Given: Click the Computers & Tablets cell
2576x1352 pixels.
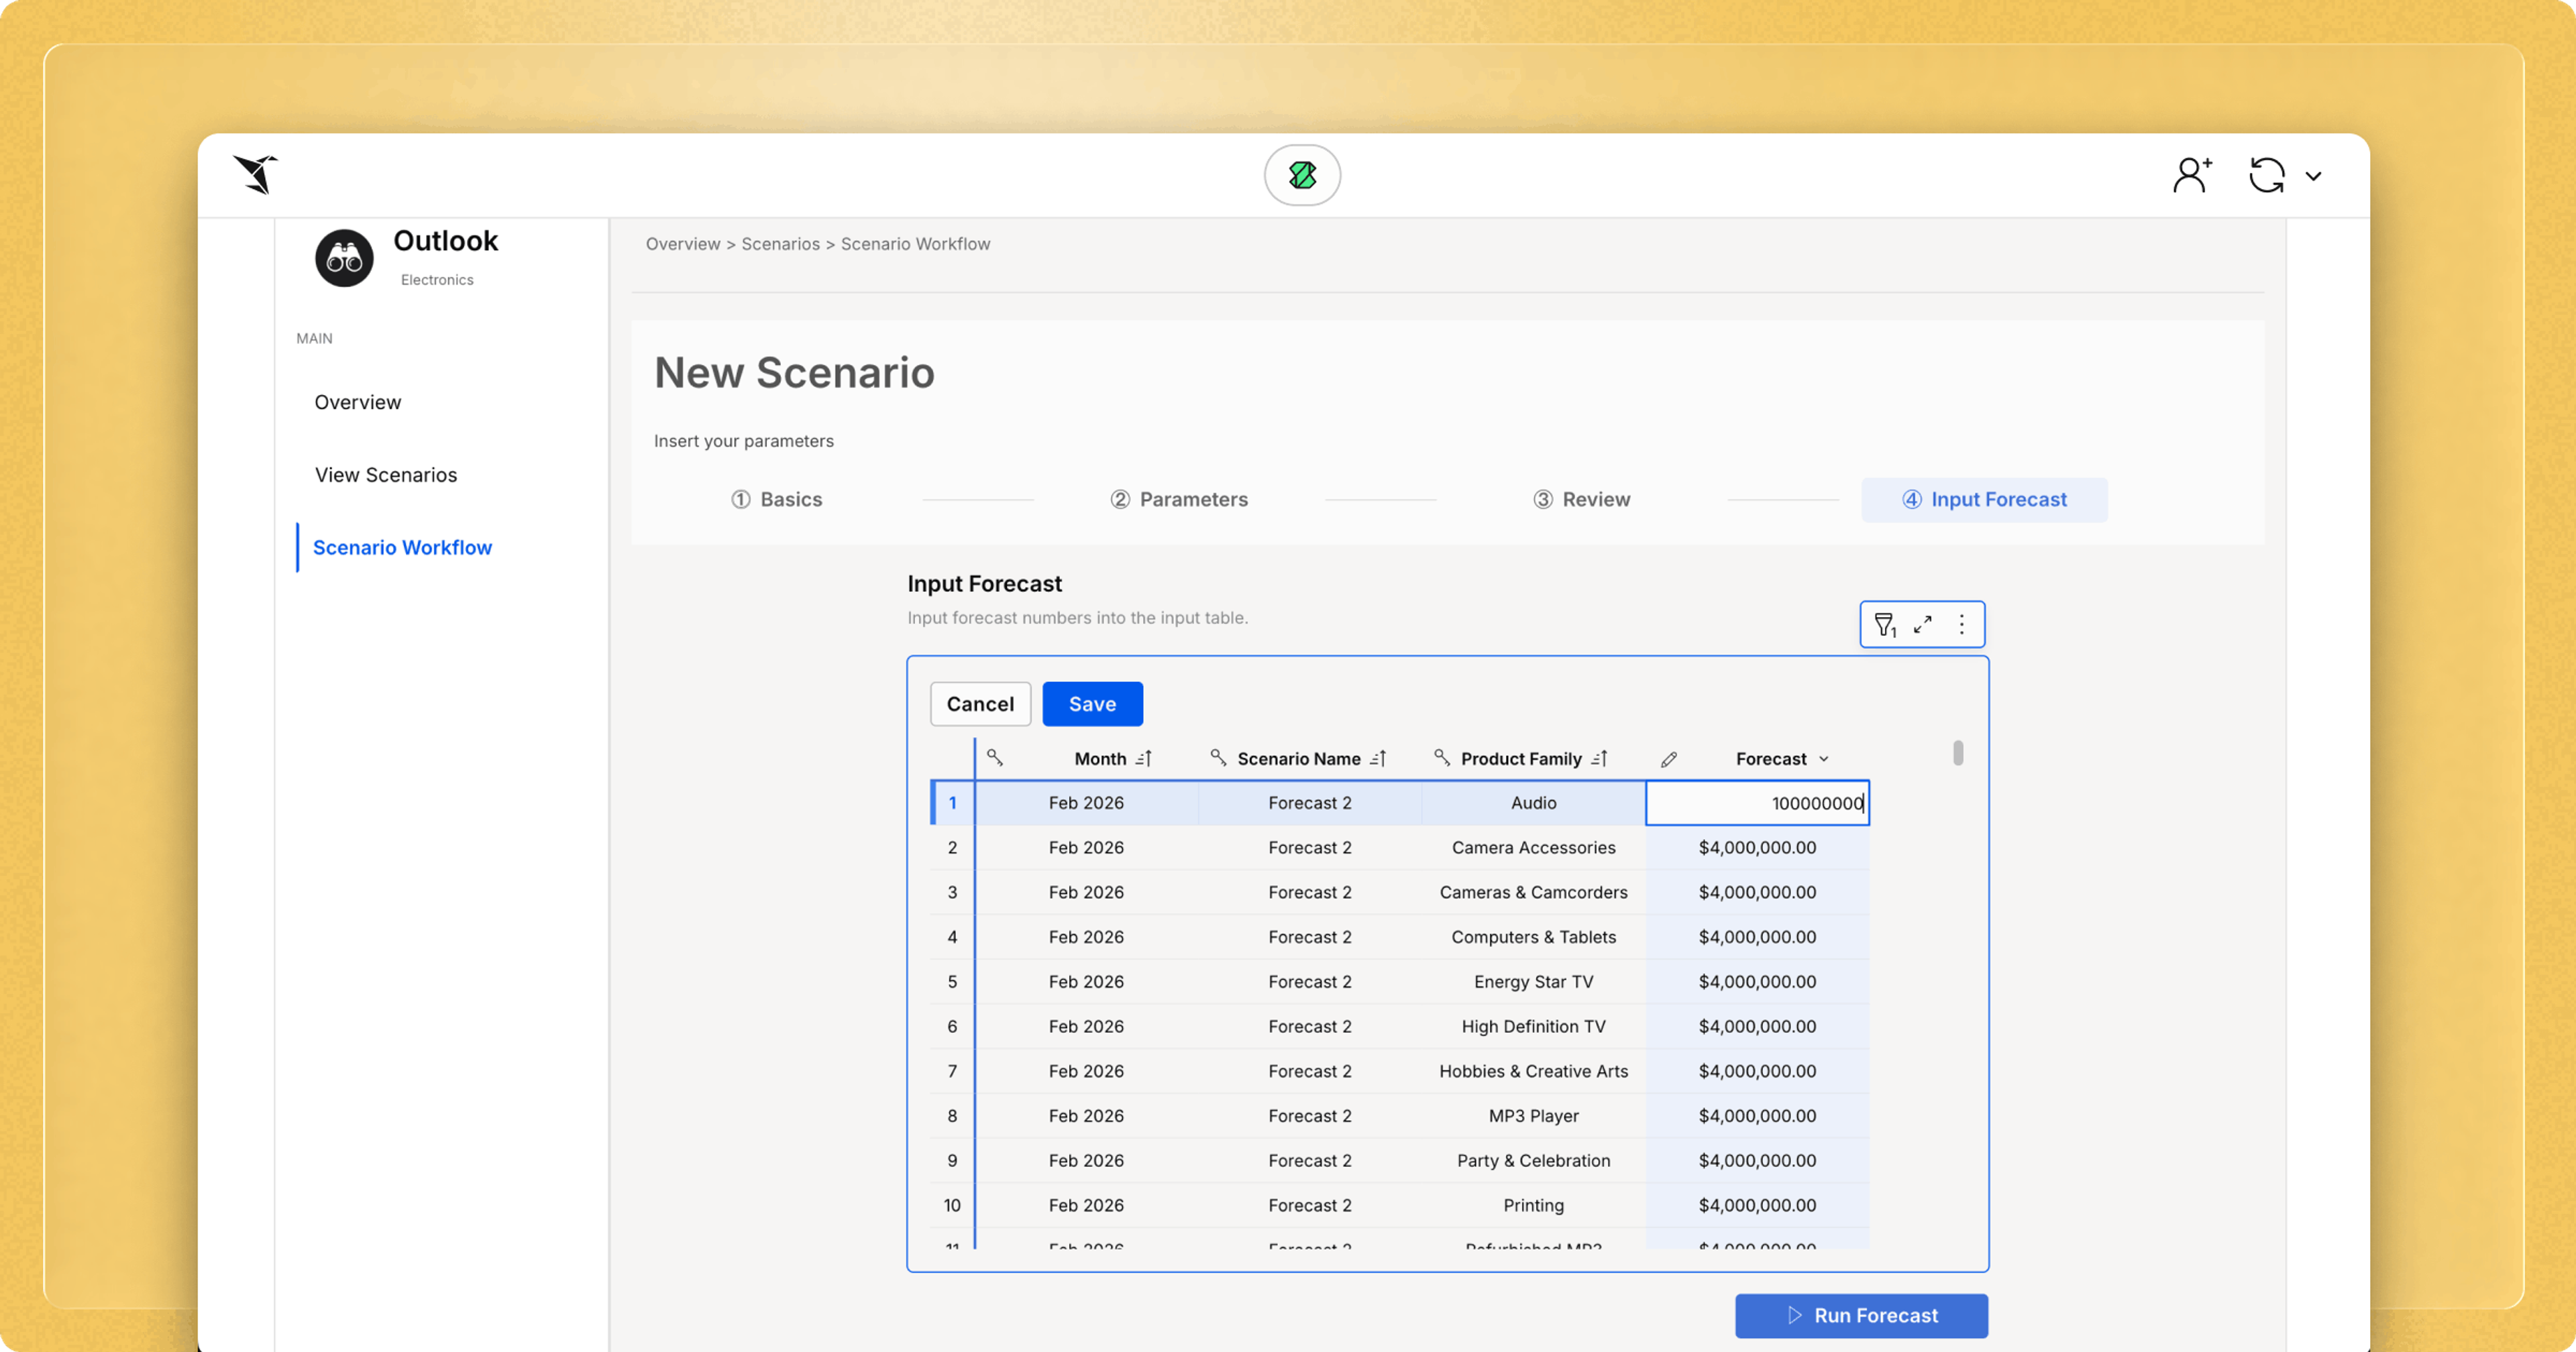Looking at the screenshot, I should pos(1533,937).
